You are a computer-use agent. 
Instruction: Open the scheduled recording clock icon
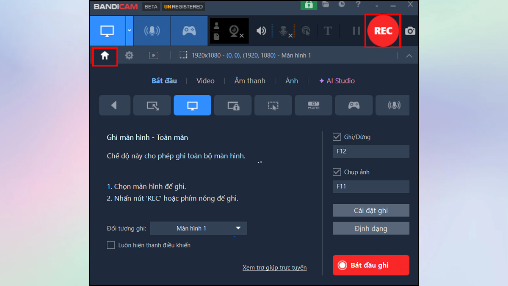coord(342,4)
